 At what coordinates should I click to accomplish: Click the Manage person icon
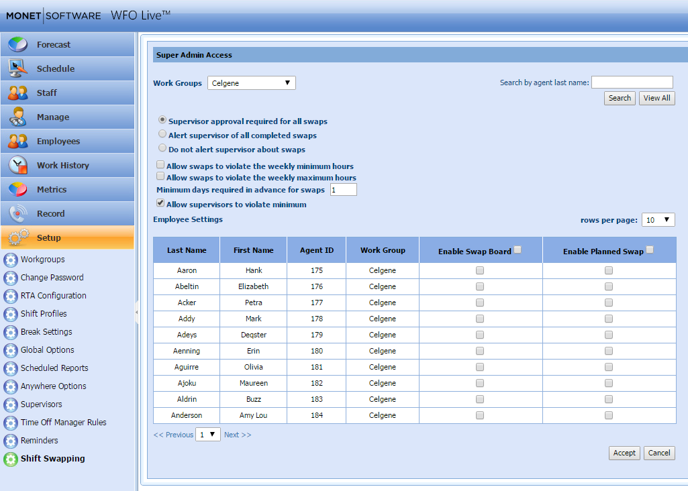coord(18,117)
